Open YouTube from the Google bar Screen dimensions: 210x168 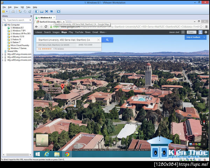pos(79,32)
